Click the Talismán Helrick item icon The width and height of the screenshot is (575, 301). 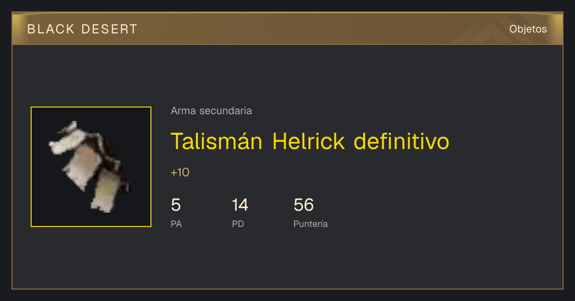91,167
